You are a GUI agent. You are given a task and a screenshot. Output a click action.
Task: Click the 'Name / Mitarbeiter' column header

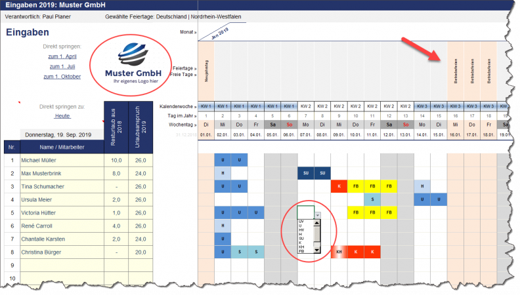click(x=60, y=147)
